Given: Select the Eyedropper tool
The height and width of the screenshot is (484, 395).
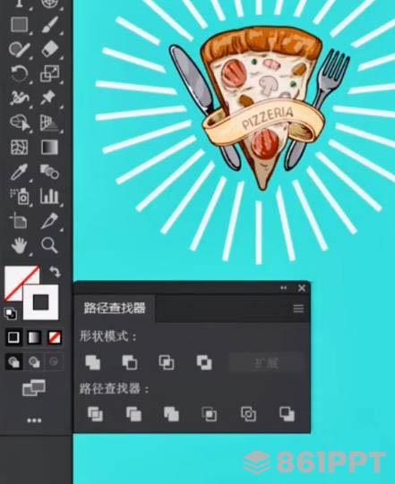Looking at the screenshot, I should tap(19, 172).
